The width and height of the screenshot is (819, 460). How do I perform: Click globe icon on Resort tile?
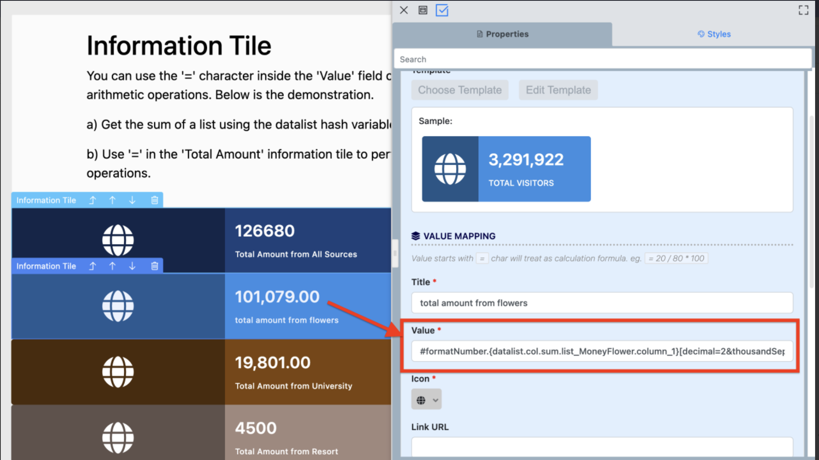point(118,437)
